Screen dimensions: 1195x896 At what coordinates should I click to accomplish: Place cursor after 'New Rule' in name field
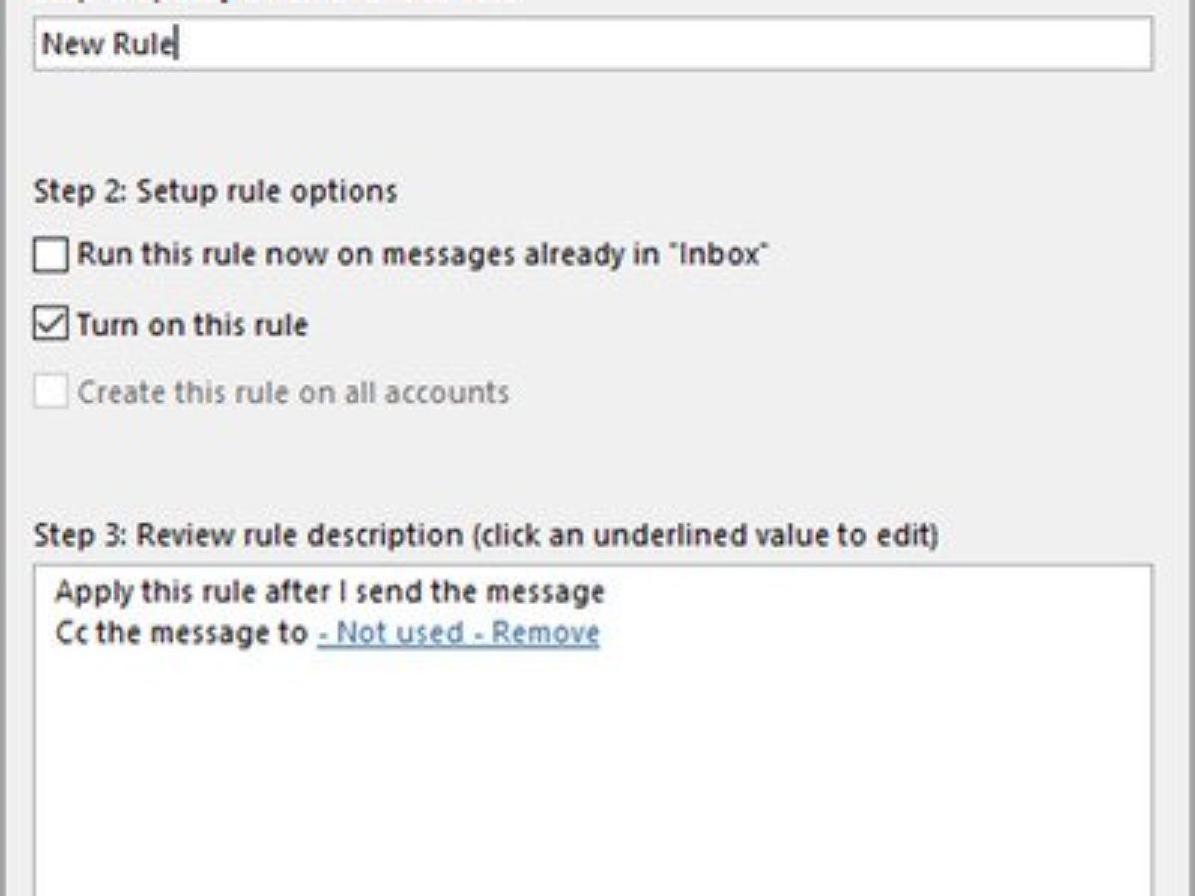[177, 45]
